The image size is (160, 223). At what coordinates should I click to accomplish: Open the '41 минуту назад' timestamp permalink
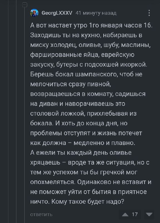click(96, 13)
